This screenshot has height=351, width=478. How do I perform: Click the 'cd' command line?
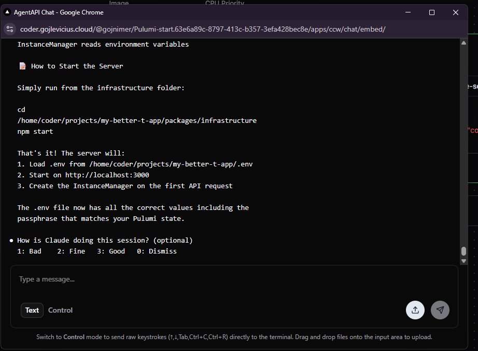(x=21, y=110)
